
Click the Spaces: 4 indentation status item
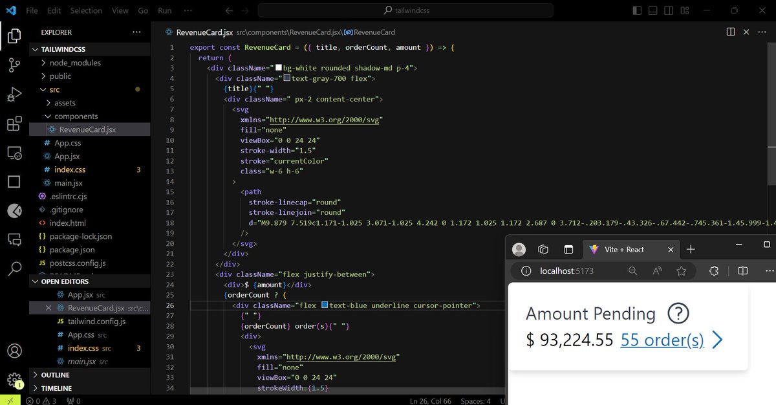[477, 401]
